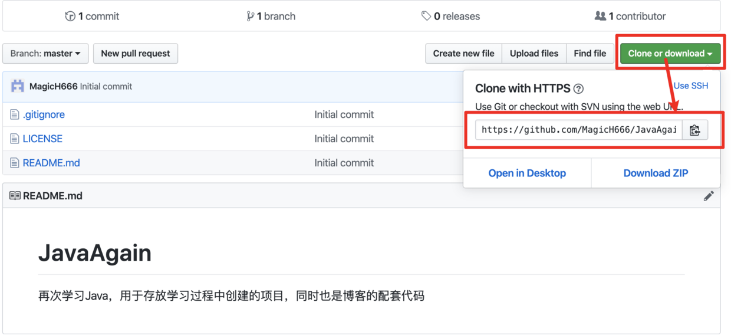Switch to Use SSH link
The height and width of the screenshot is (335, 731).
click(691, 86)
